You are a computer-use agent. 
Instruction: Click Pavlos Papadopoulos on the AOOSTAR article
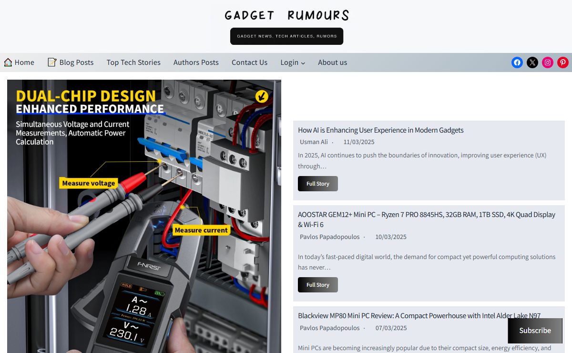click(x=329, y=237)
